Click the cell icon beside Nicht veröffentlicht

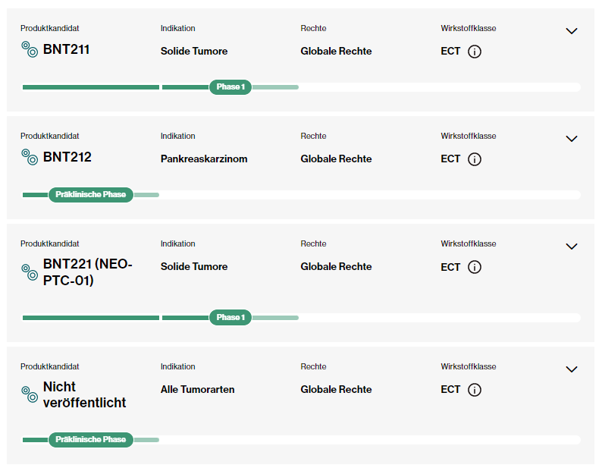click(x=30, y=394)
